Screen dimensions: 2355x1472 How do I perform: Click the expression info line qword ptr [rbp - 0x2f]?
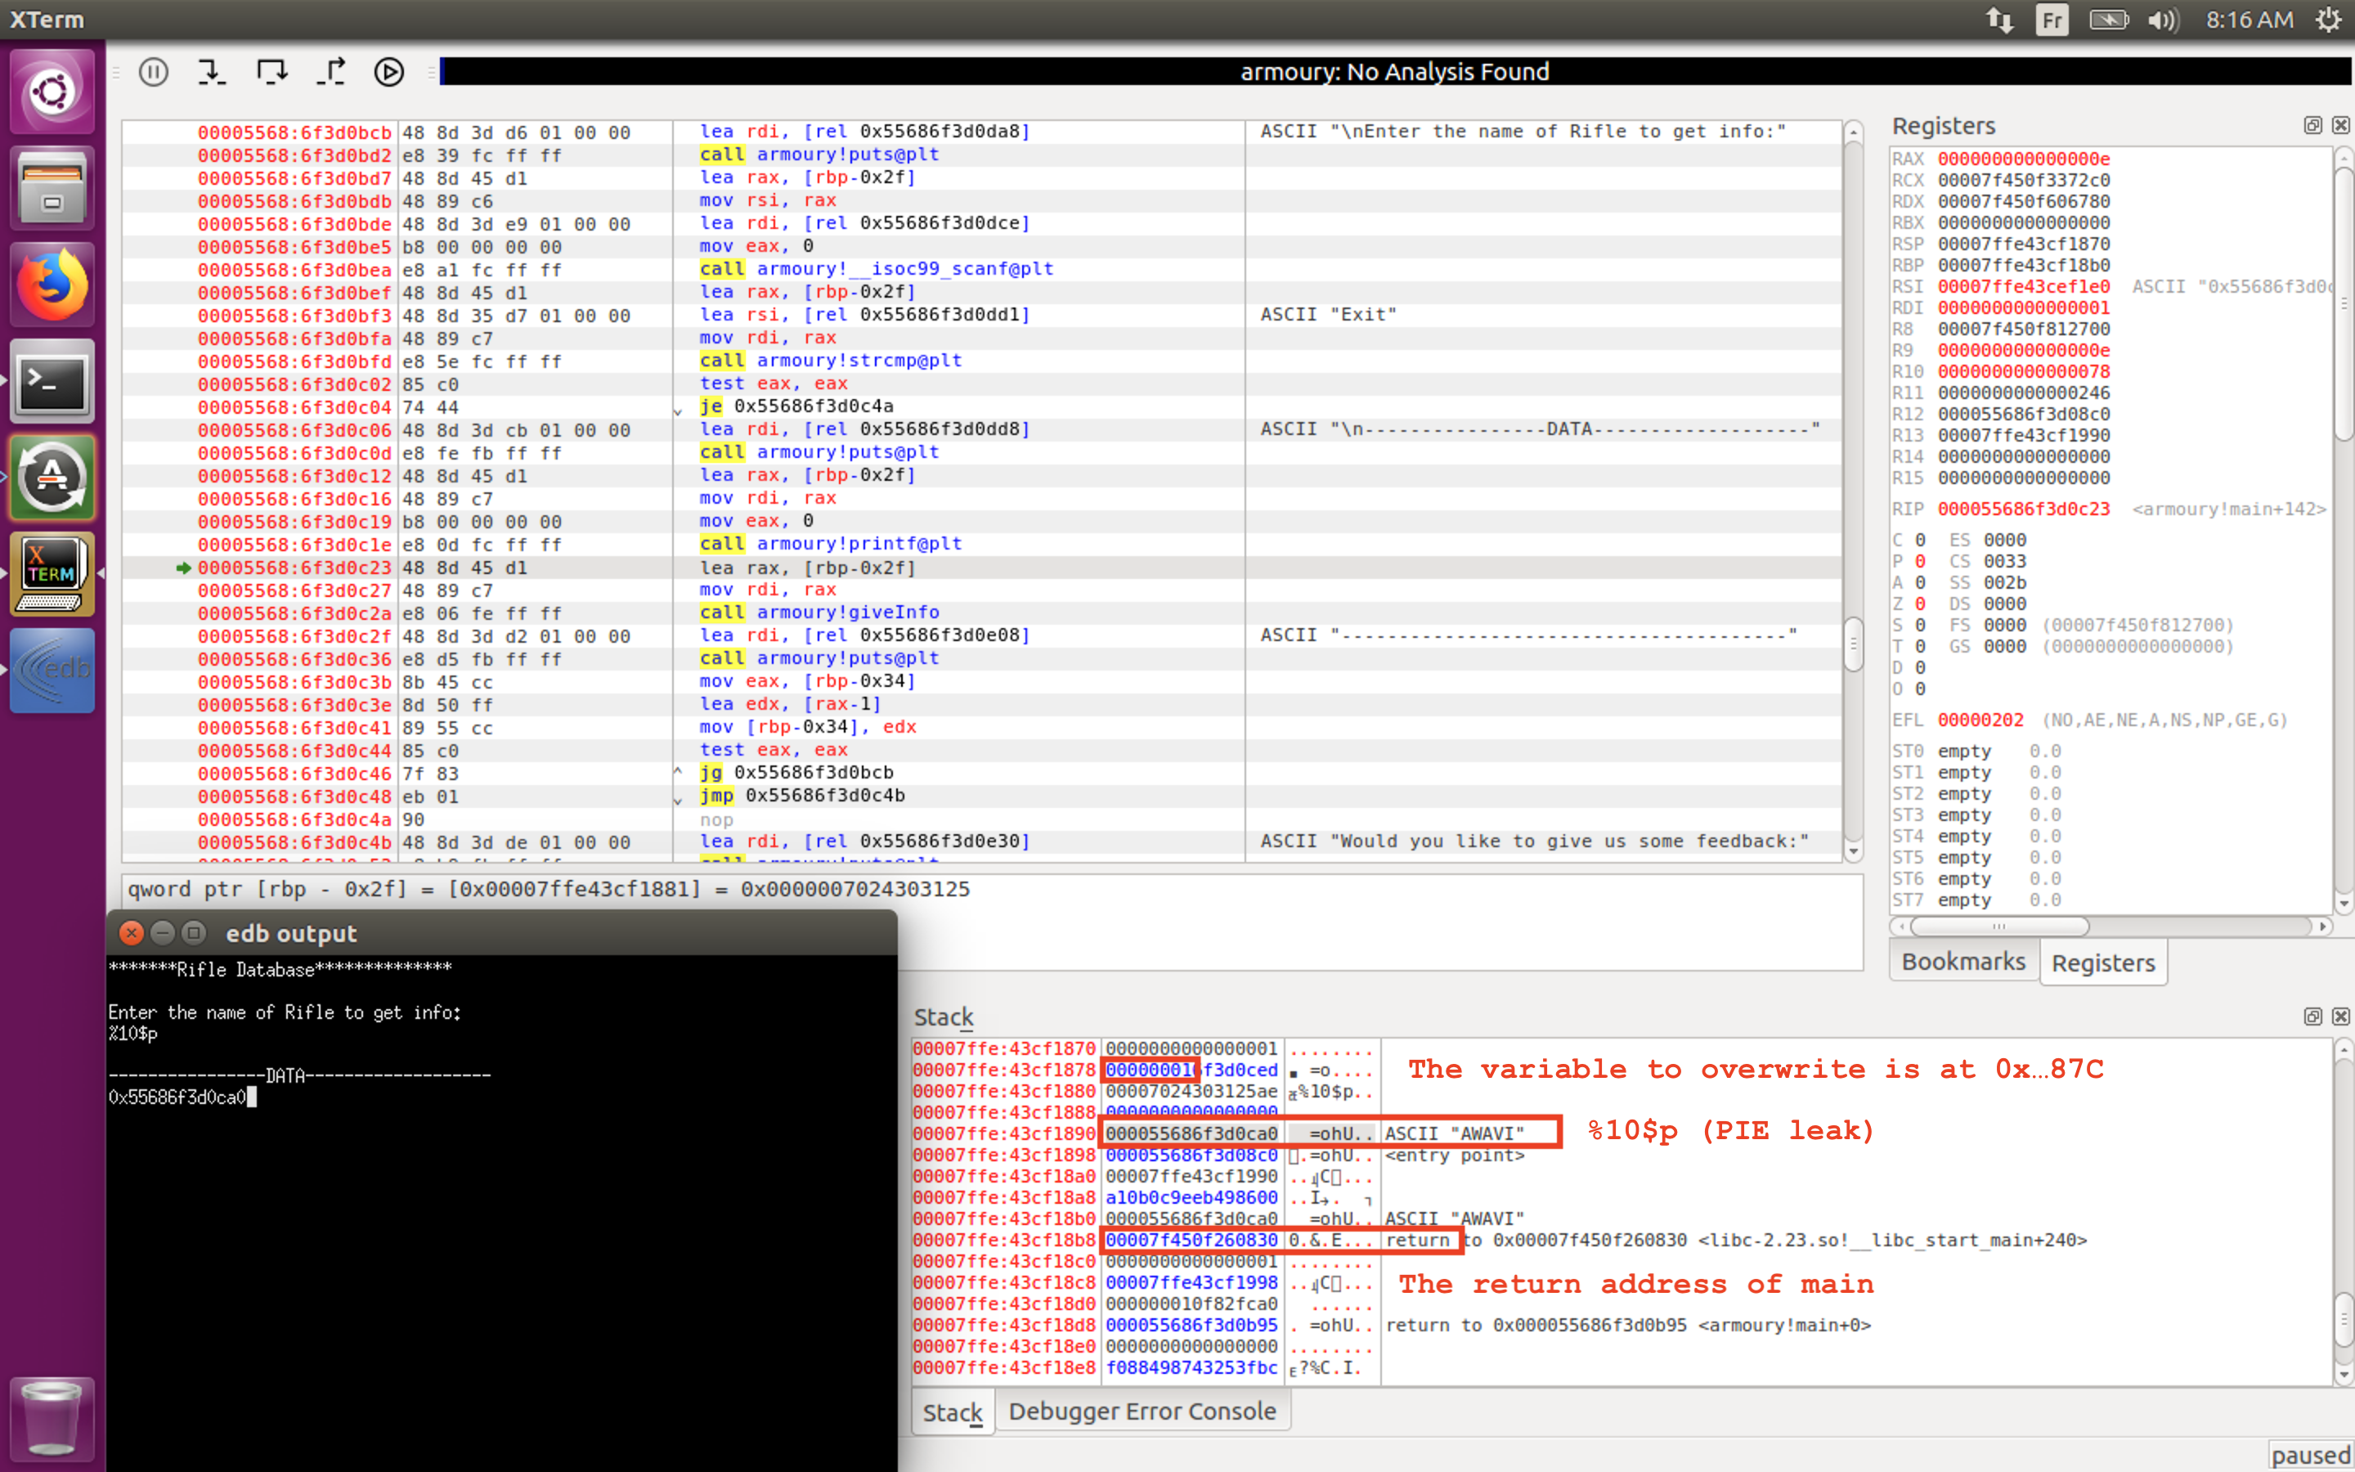[549, 890]
